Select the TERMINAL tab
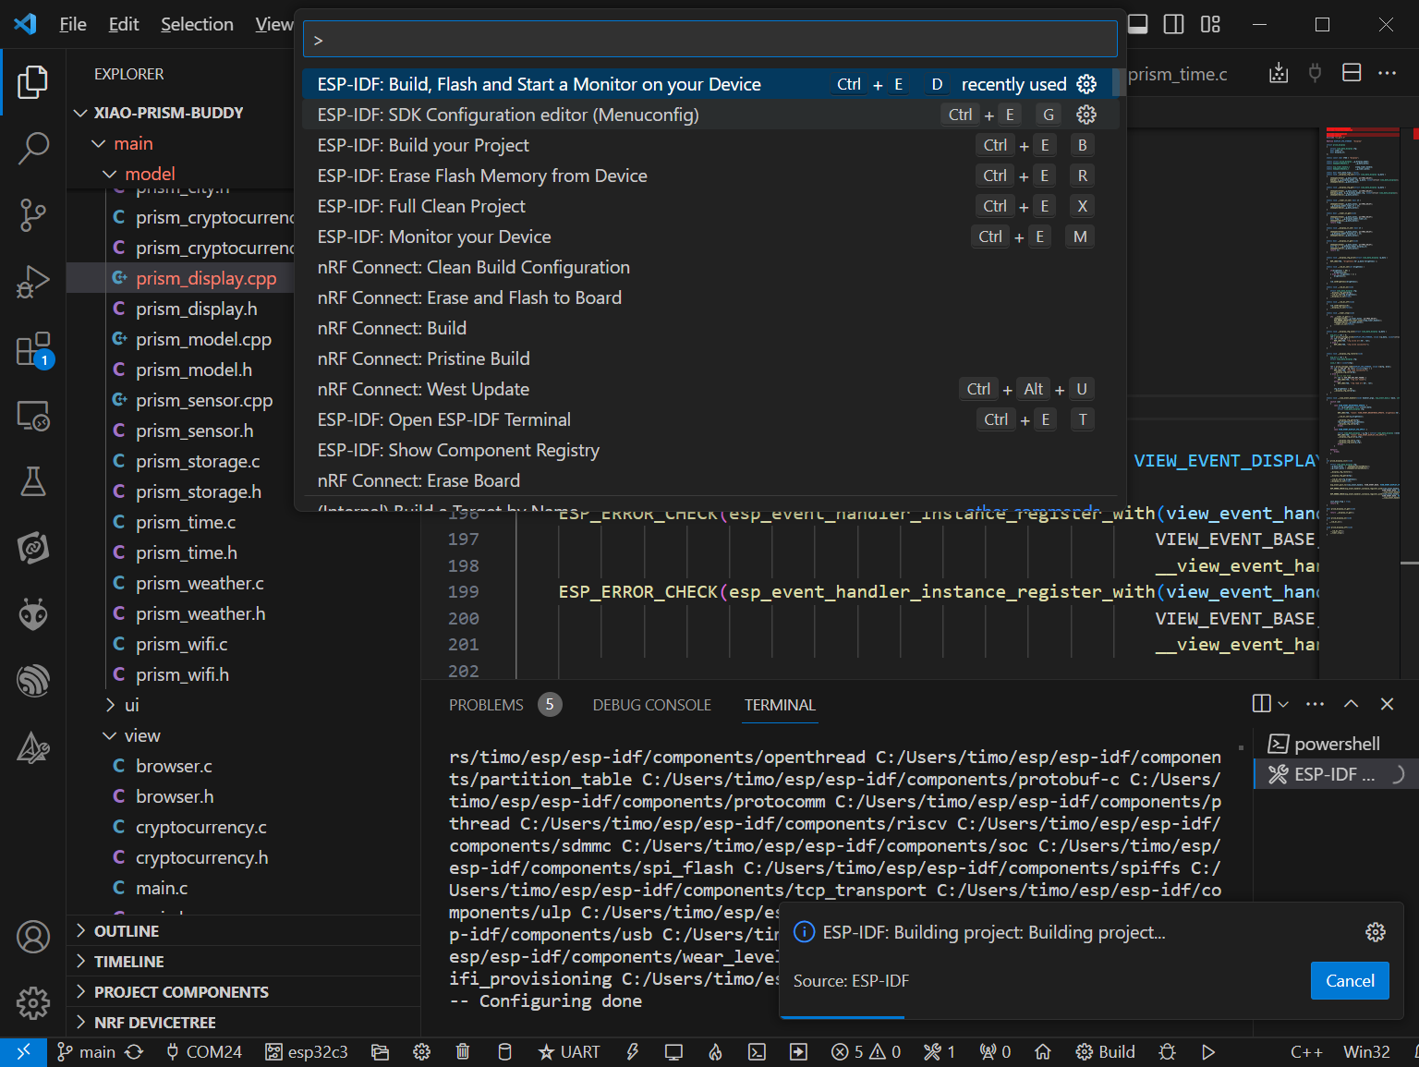This screenshot has width=1419, height=1067. [780, 705]
